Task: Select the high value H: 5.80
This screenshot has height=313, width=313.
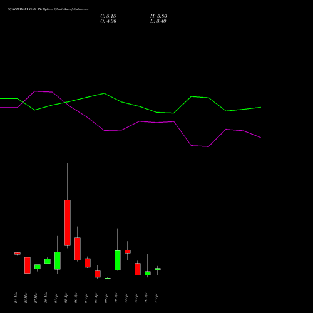Action: pyautogui.click(x=158, y=16)
